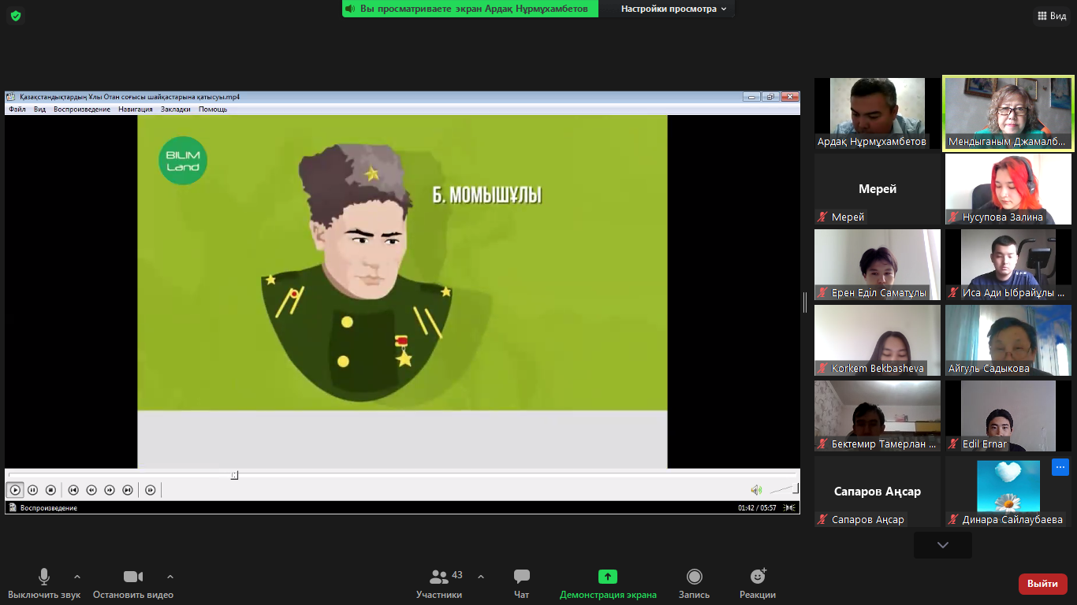Expand audio options arrow beside microphone
Screen dimensions: 1077x605
click(x=77, y=577)
